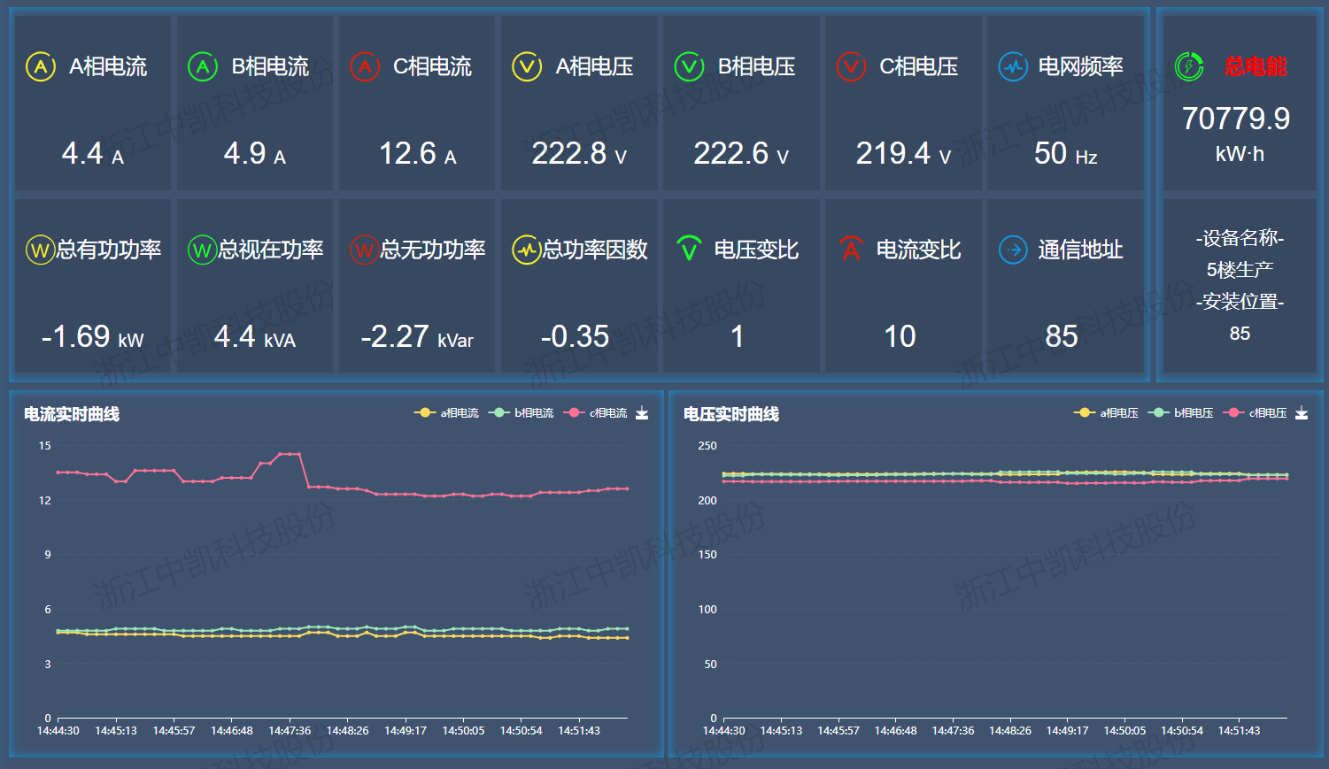Click the A相电流 yellow ammeter icon
Viewport: 1329px width, 769px height.
(x=41, y=66)
